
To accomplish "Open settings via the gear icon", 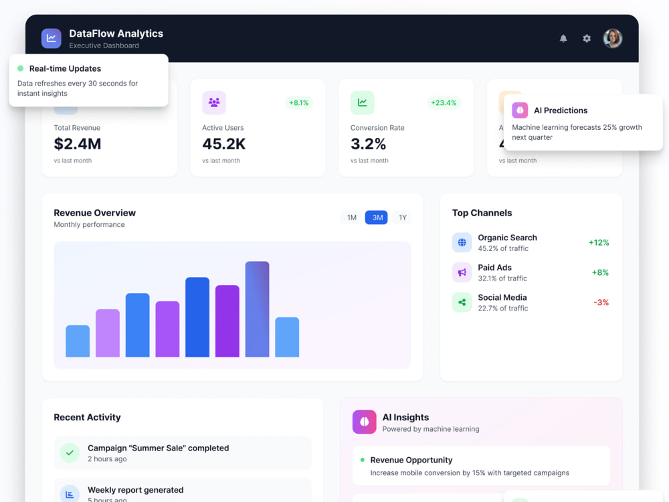I will (x=587, y=38).
